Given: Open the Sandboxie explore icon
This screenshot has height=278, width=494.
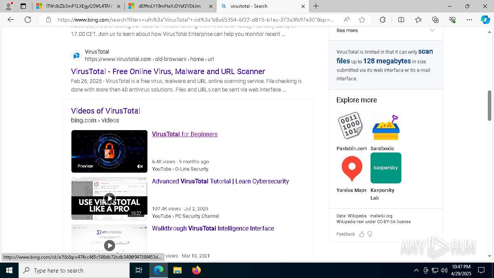Looking at the screenshot, I should 386,127.
